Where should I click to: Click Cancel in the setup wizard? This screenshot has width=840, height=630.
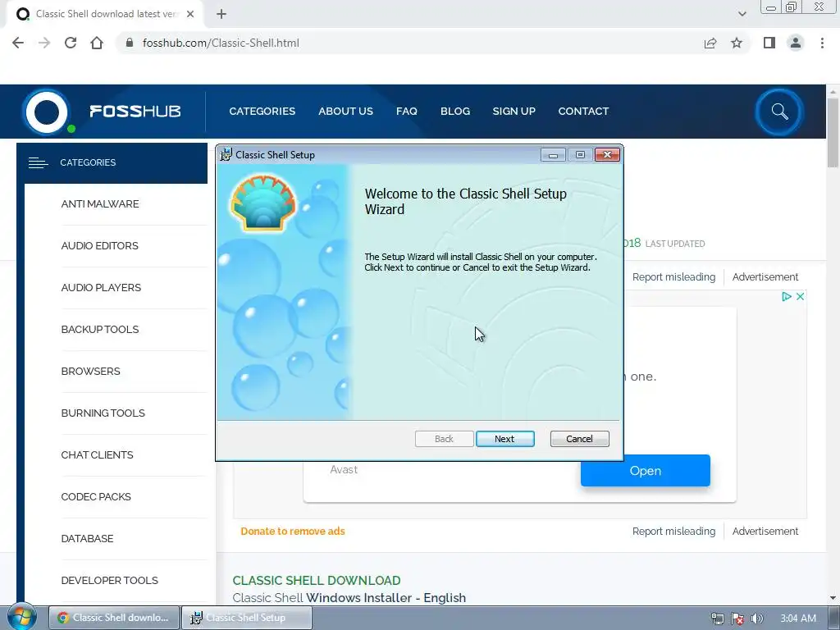point(580,439)
